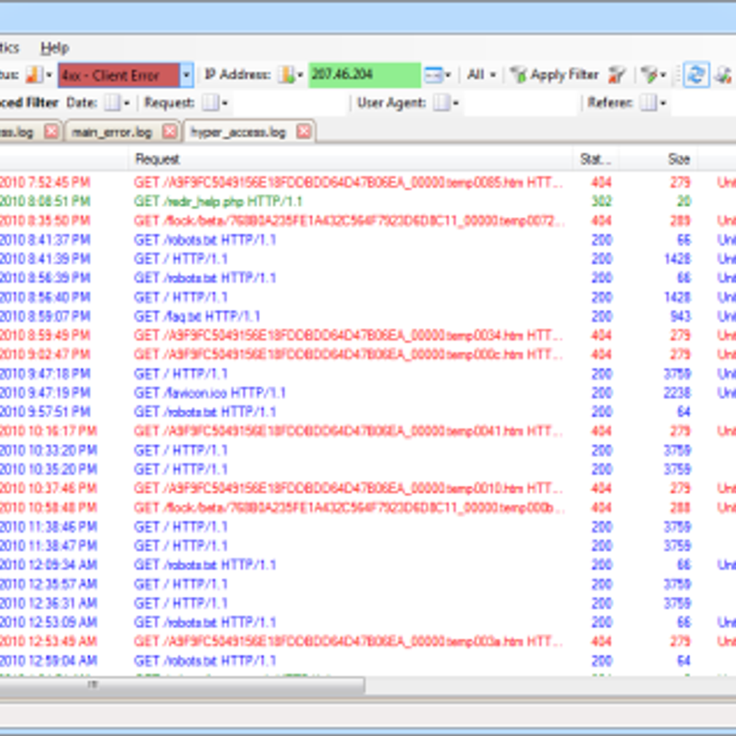Close the main_error.log tab
The image size is (736, 736).
click(x=170, y=132)
